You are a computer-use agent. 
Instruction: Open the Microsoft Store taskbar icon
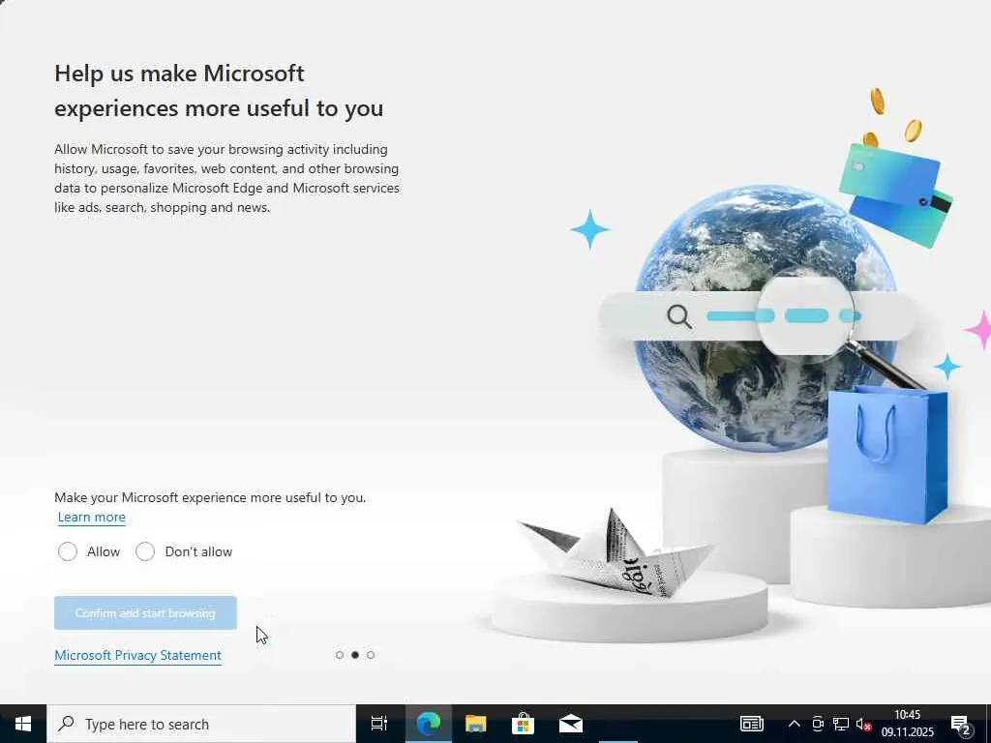click(524, 724)
